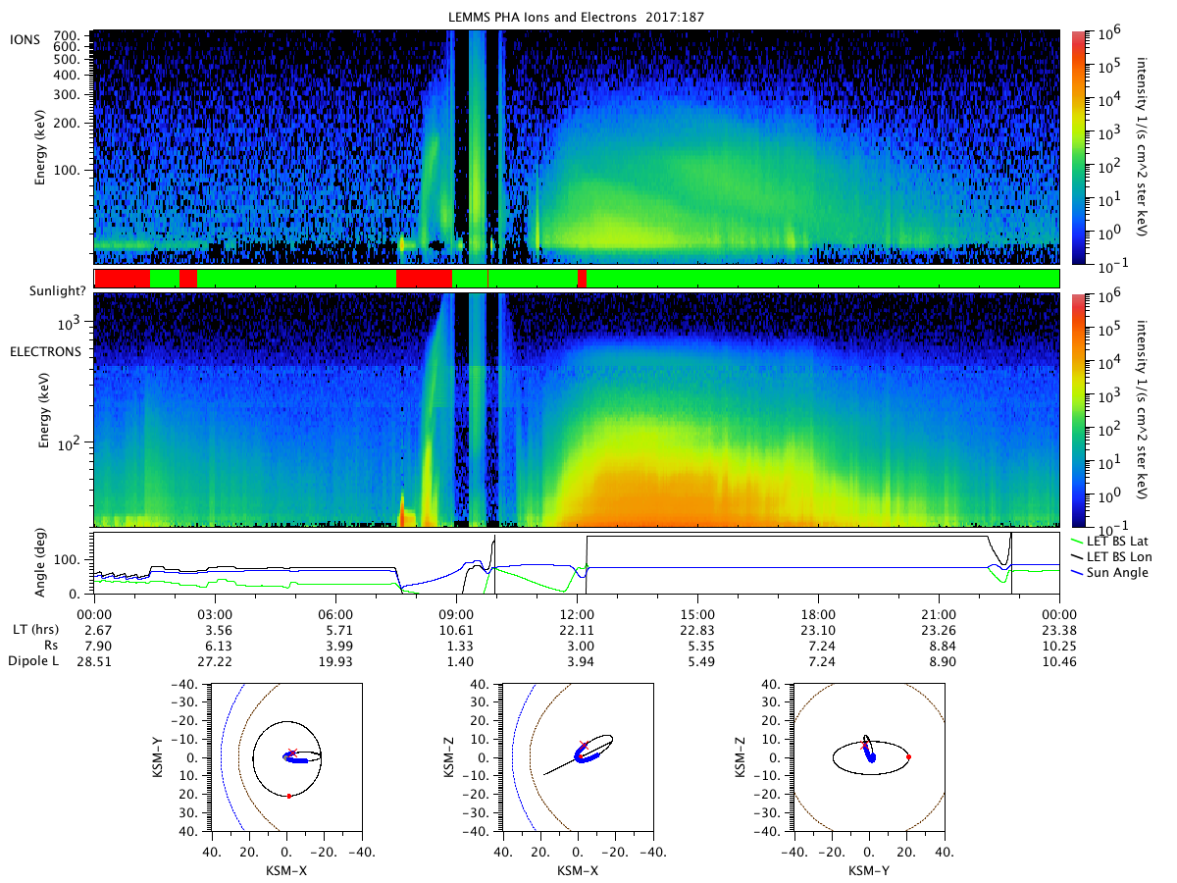Click the plot title LEMMS PHA Ions and Electrons
The height and width of the screenshot is (883, 1177).
pos(577,17)
